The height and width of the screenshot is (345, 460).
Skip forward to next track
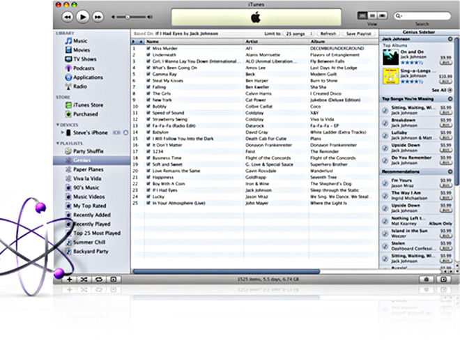point(98,17)
